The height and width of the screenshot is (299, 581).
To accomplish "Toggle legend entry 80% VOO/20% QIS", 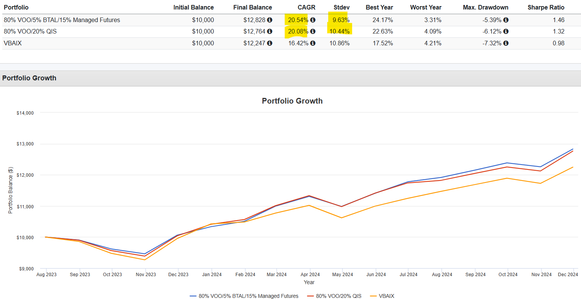I will pyautogui.click(x=334, y=296).
